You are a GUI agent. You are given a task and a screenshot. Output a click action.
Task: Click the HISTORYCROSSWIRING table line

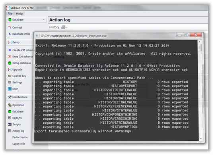[112, 119]
